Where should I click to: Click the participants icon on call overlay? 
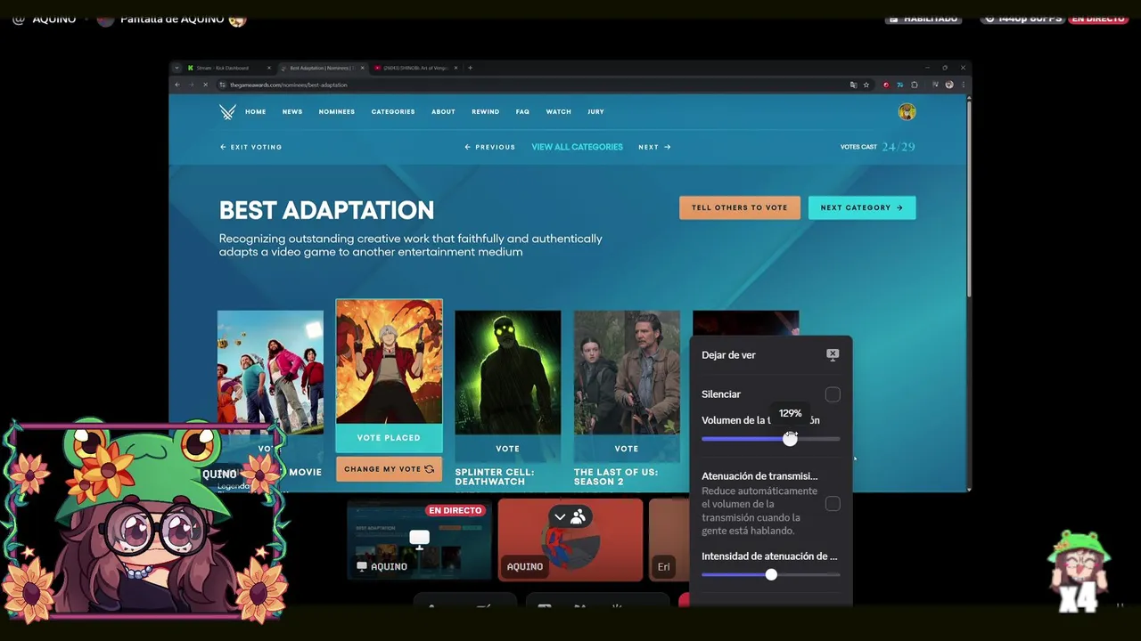(x=578, y=516)
